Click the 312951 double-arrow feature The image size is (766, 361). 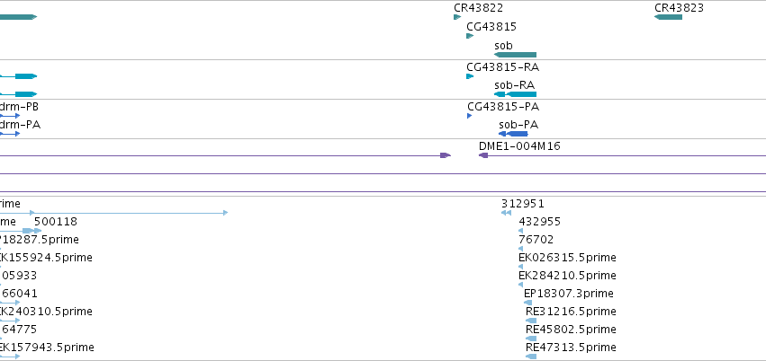[506, 213]
